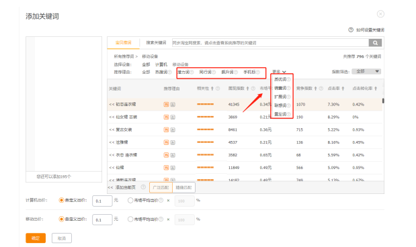Screen dimensions: 416x247
Task: Select 移动设备 in 选择设备 row
Action: click(x=180, y=64)
